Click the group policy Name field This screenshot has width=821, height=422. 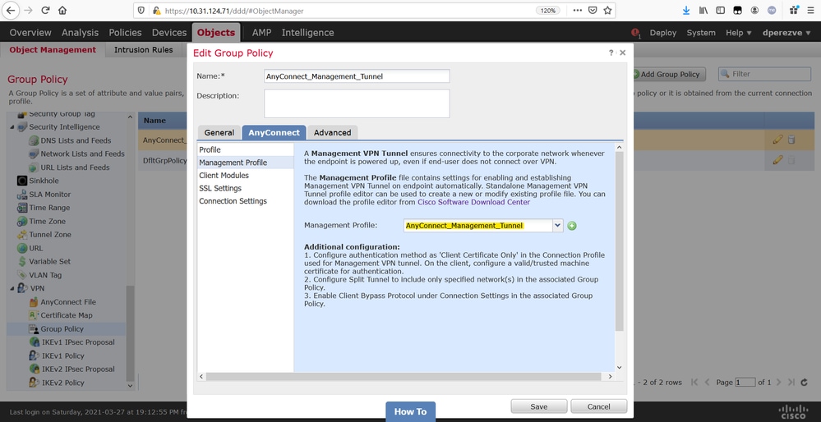point(357,76)
